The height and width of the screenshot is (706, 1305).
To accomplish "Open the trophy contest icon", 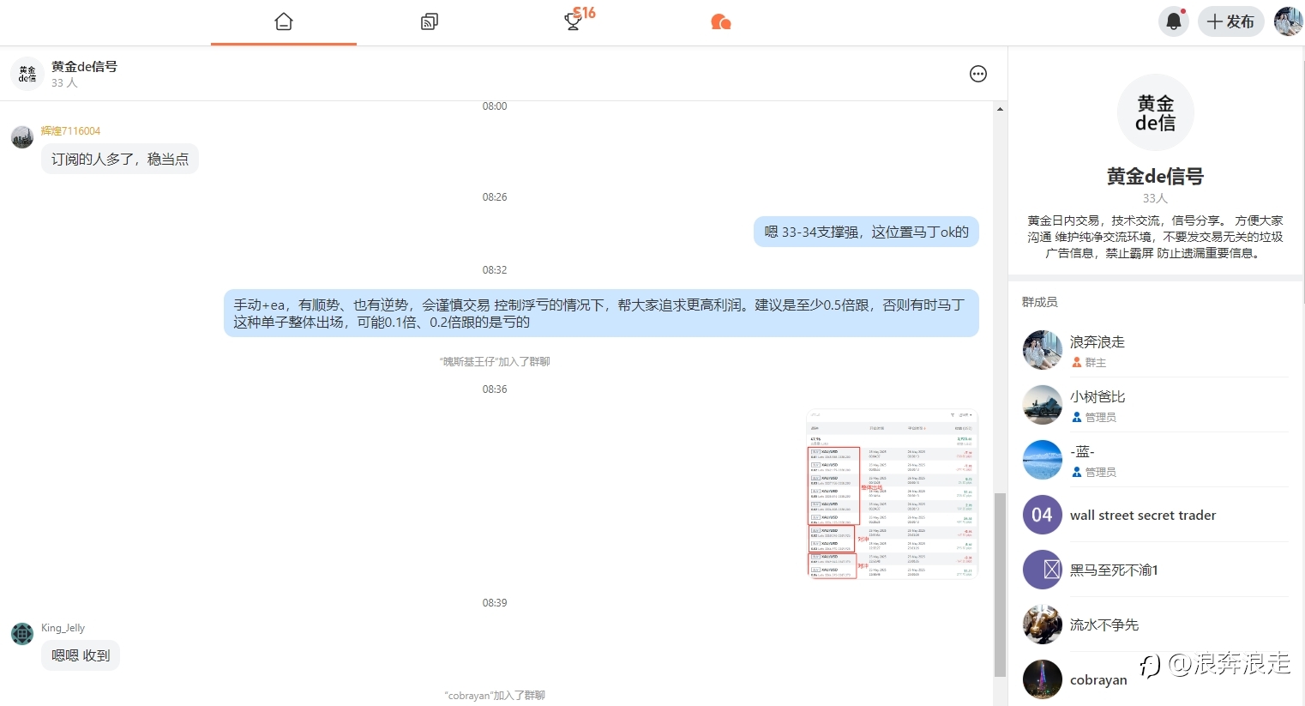I will 573,21.
